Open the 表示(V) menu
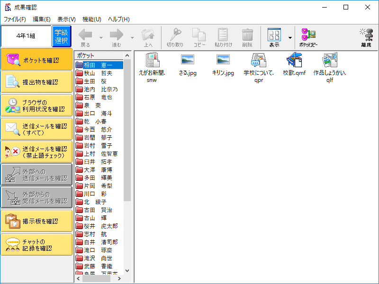 pyautogui.click(x=66, y=19)
